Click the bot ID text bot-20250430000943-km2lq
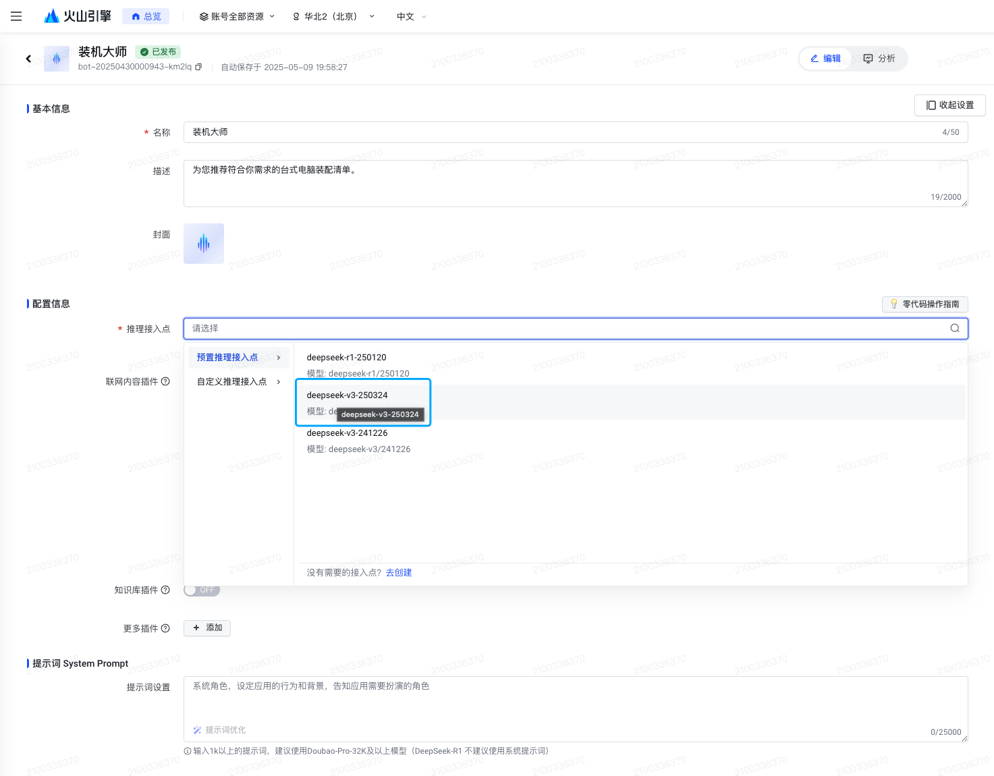Viewport: 994px width, 776px height. point(135,67)
